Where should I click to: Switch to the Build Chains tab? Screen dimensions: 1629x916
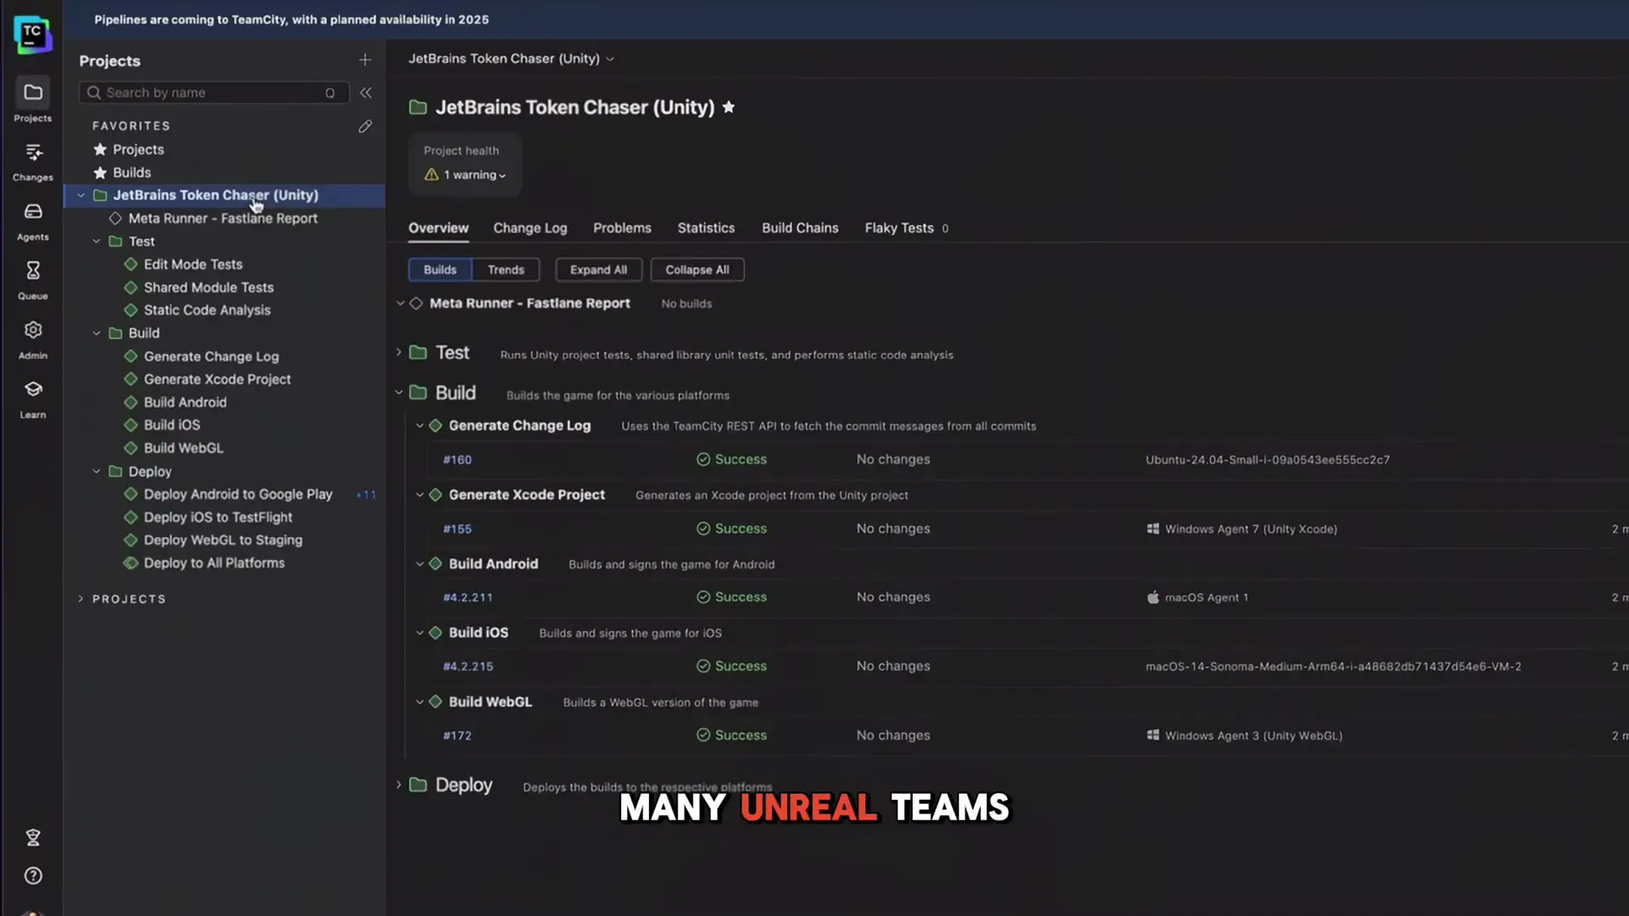800,228
